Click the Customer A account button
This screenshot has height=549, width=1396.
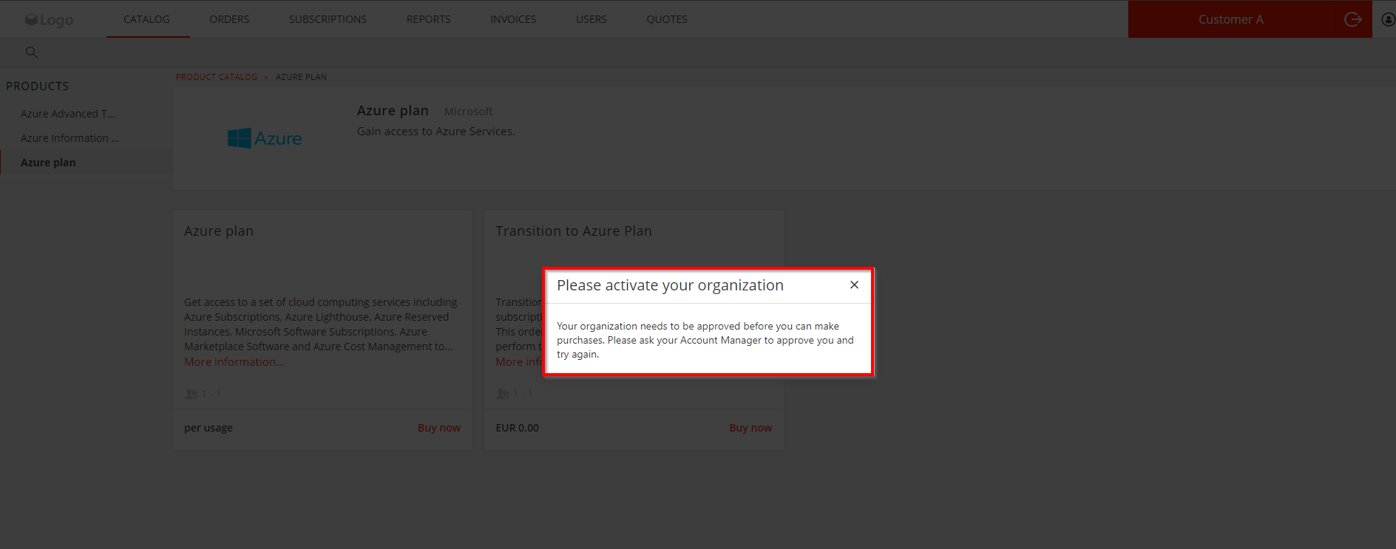(1231, 19)
